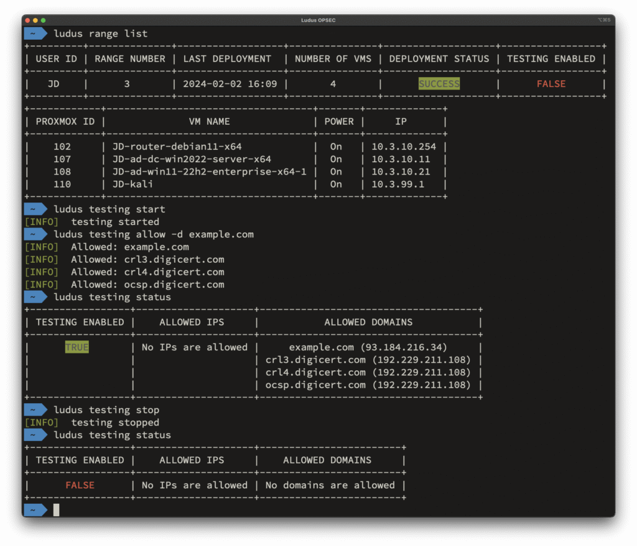Click prompt badge beside "ludus range list"
637x546 pixels.
35,34
